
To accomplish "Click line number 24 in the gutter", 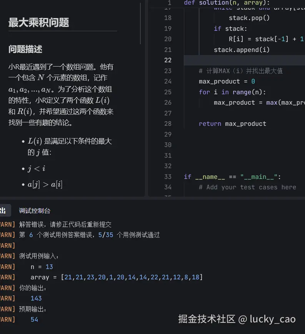I will pyautogui.click(x=168, y=81).
